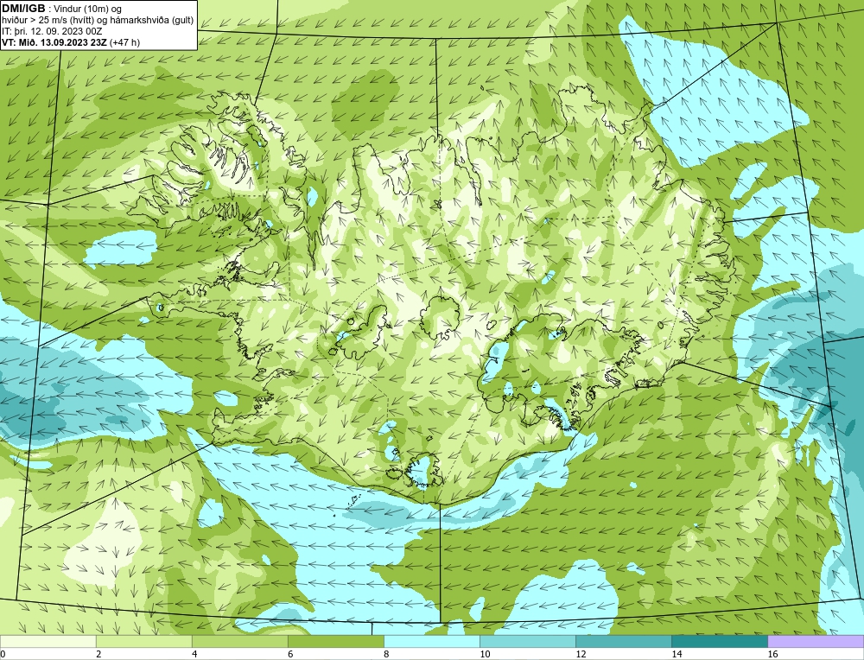Screen dimensions: 864x660
Task: Click the 10–12 m/s legend swatch
Action: coord(528,641)
